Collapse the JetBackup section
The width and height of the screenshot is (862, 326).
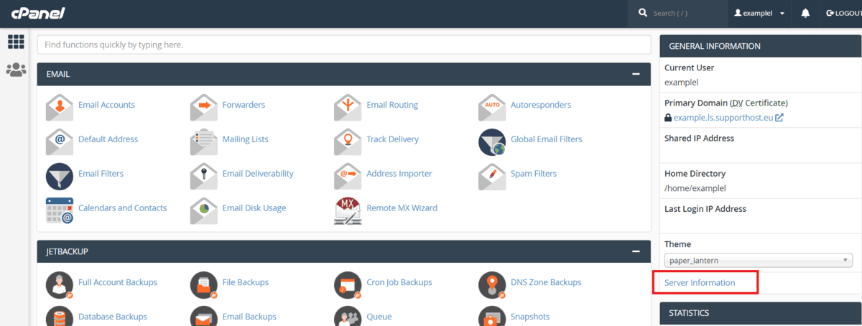click(x=636, y=251)
